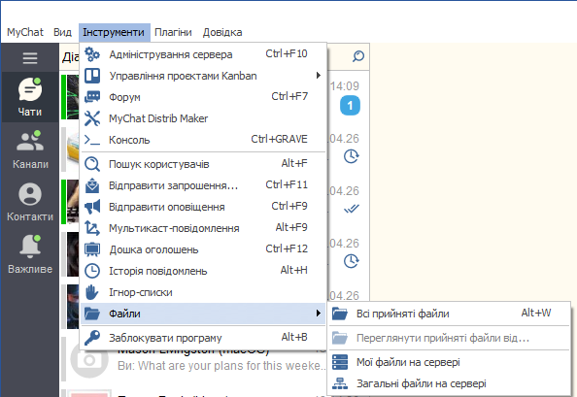
Task: Select Відправити запрошення...
Action: (203, 185)
